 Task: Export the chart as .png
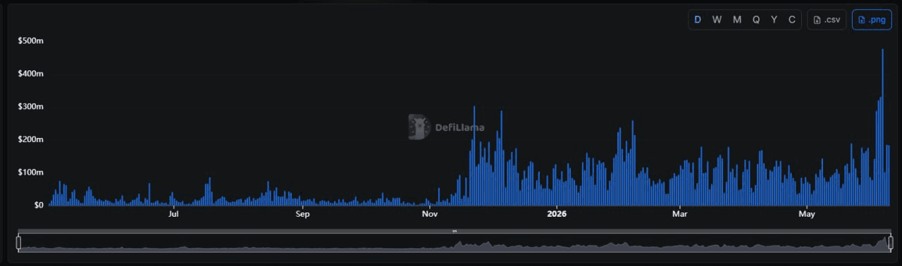[x=872, y=20]
